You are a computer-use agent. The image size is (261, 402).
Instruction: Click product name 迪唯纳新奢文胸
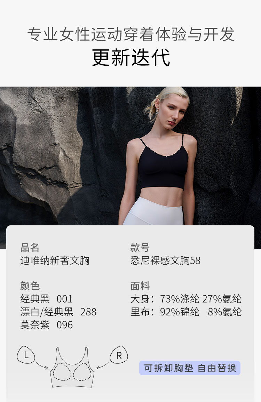pos(55,260)
